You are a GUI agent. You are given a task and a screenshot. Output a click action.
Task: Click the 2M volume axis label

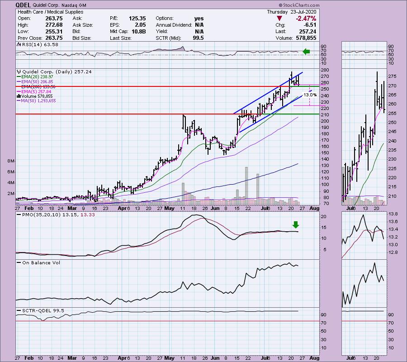point(11,194)
